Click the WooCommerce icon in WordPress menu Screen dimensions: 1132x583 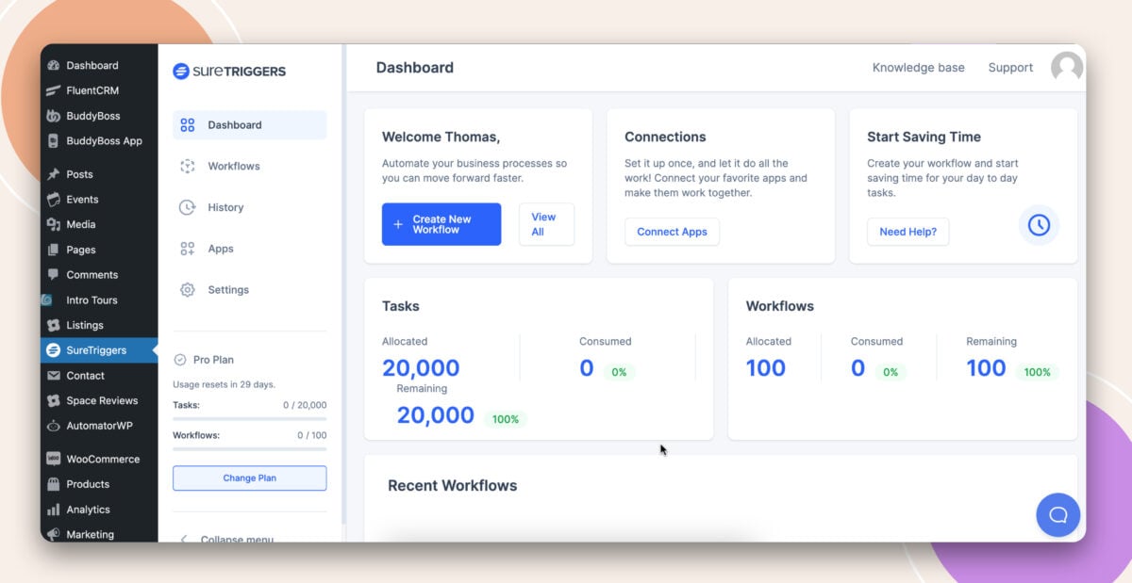[54, 459]
